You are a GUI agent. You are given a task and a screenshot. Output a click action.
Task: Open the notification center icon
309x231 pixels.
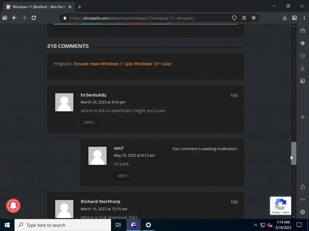coord(299,225)
